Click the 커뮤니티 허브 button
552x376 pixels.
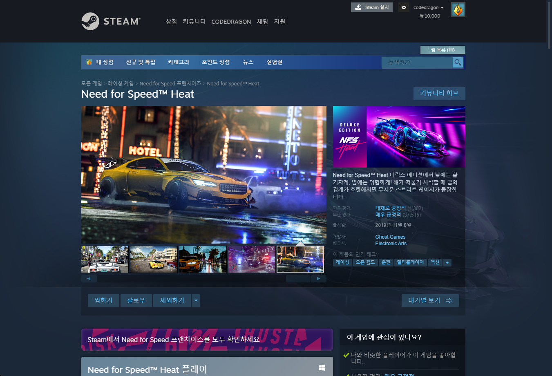[439, 93]
